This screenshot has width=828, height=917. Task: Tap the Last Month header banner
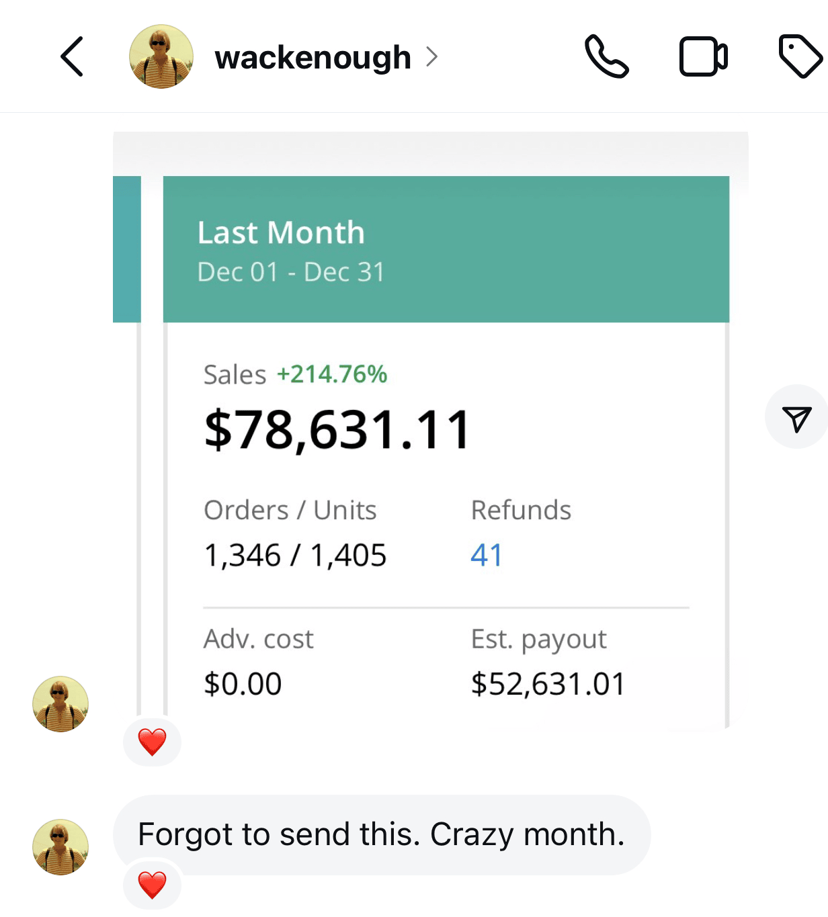[446, 249]
